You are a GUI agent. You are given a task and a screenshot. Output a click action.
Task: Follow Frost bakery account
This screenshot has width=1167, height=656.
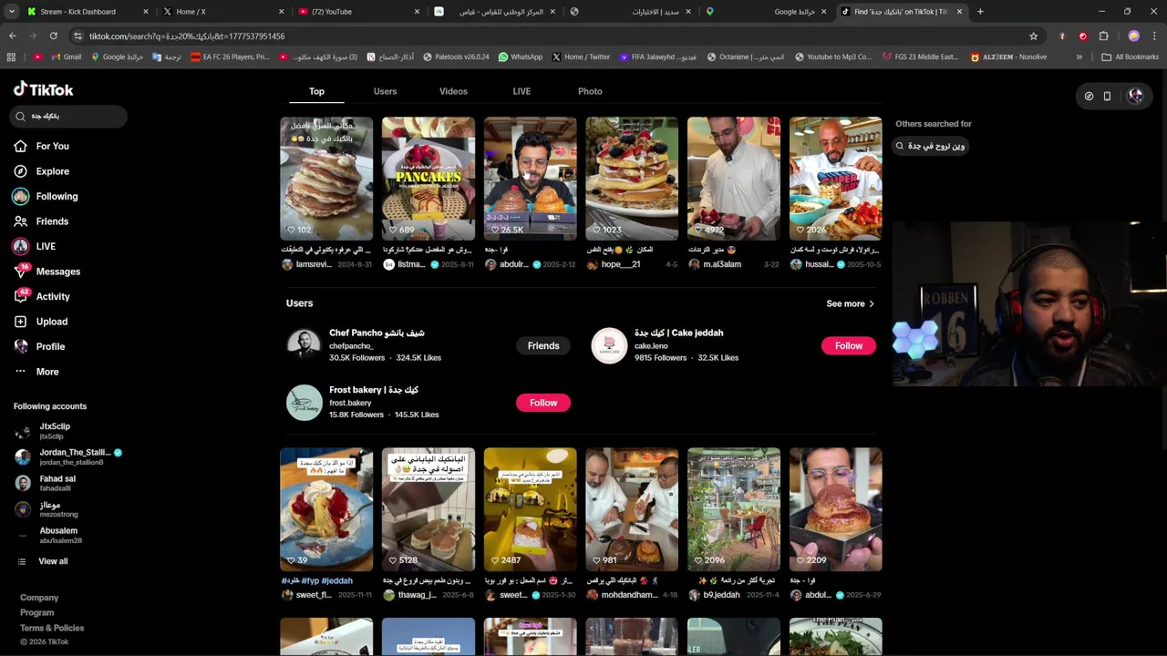point(543,403)
